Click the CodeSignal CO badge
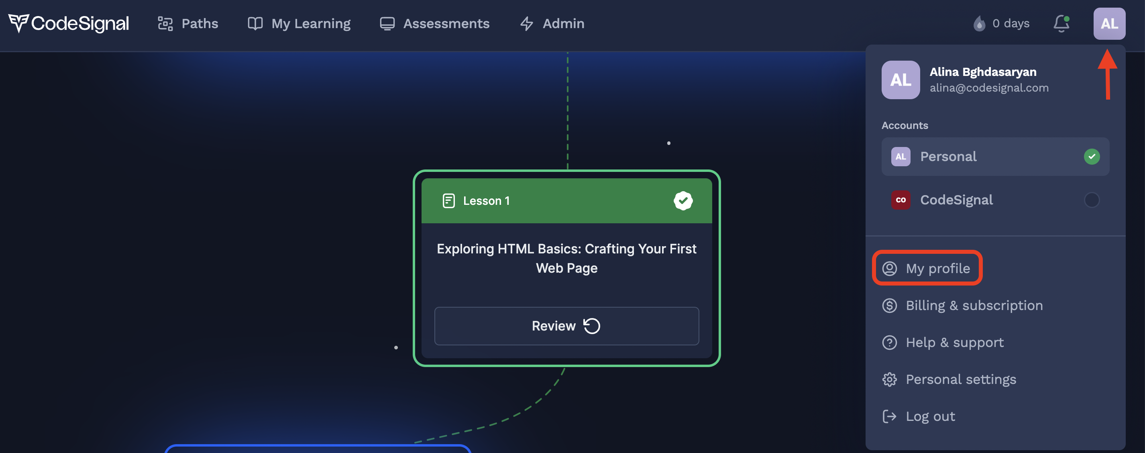 coord(901,200)
